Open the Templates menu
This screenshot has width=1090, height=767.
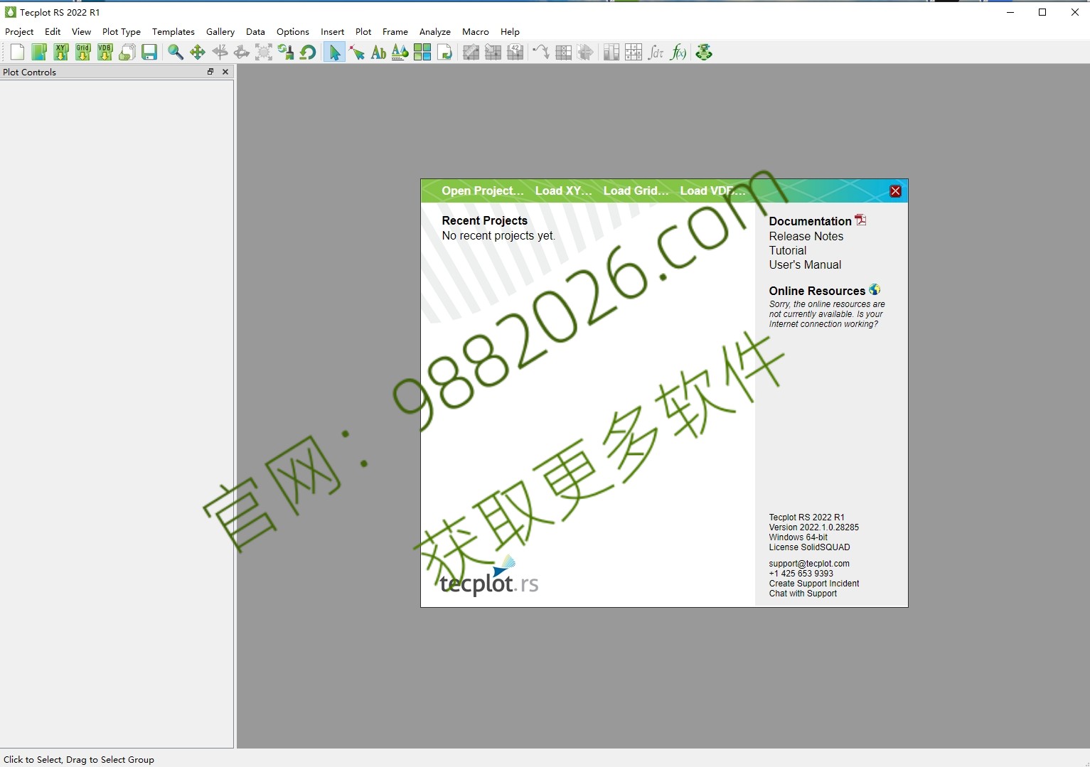pos(173,32)
